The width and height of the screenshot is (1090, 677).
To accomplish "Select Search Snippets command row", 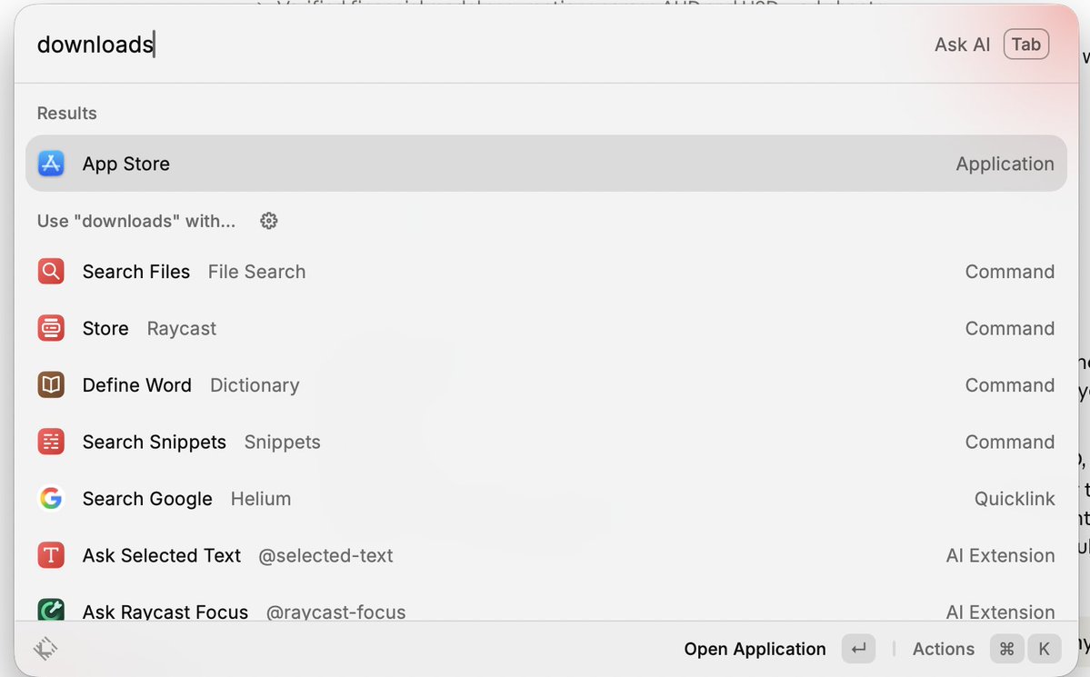I will 546,442.
